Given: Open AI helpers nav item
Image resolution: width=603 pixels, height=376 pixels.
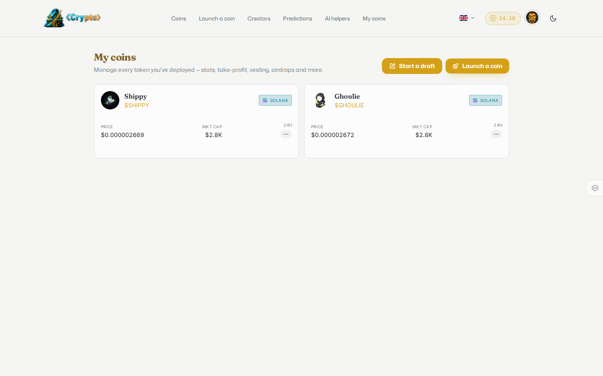Looking at the screenshot, I should pos(338,18).
